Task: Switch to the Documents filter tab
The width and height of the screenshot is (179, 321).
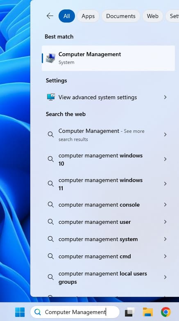Action: tap(121, 16)
